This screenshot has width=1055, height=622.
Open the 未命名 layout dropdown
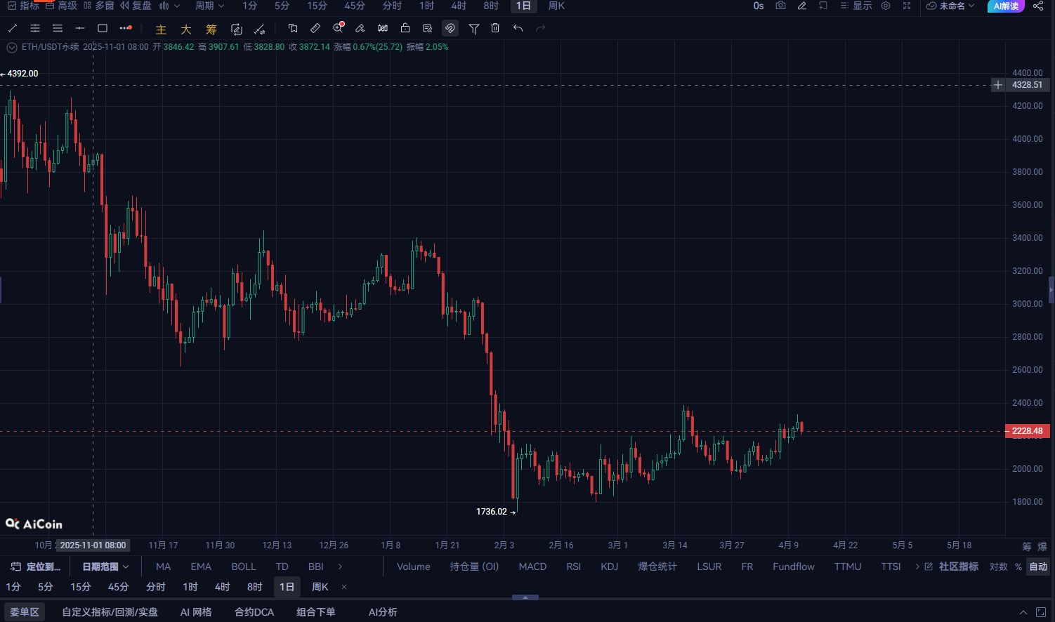click(950, 6)
